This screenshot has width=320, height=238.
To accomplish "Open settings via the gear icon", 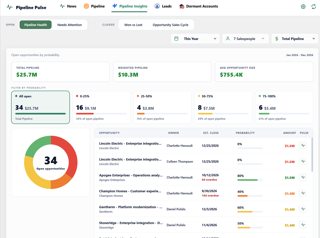I will (x=303, y=7).
